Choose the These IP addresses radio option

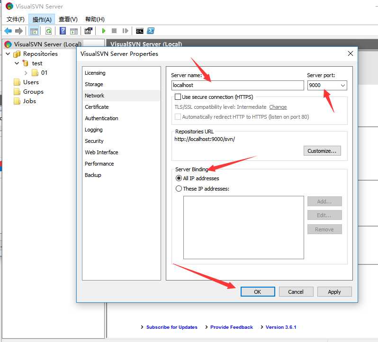coord(179,189)
